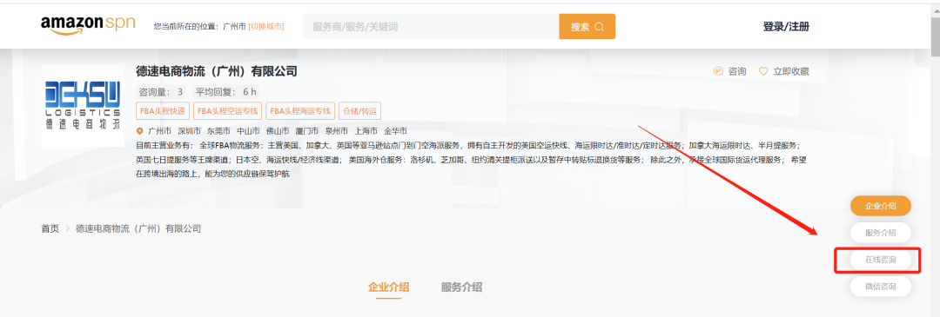Viewport: 940px width, 317px height.
Task: Click 切换城市 to switch city
Action: click(266, 26)
